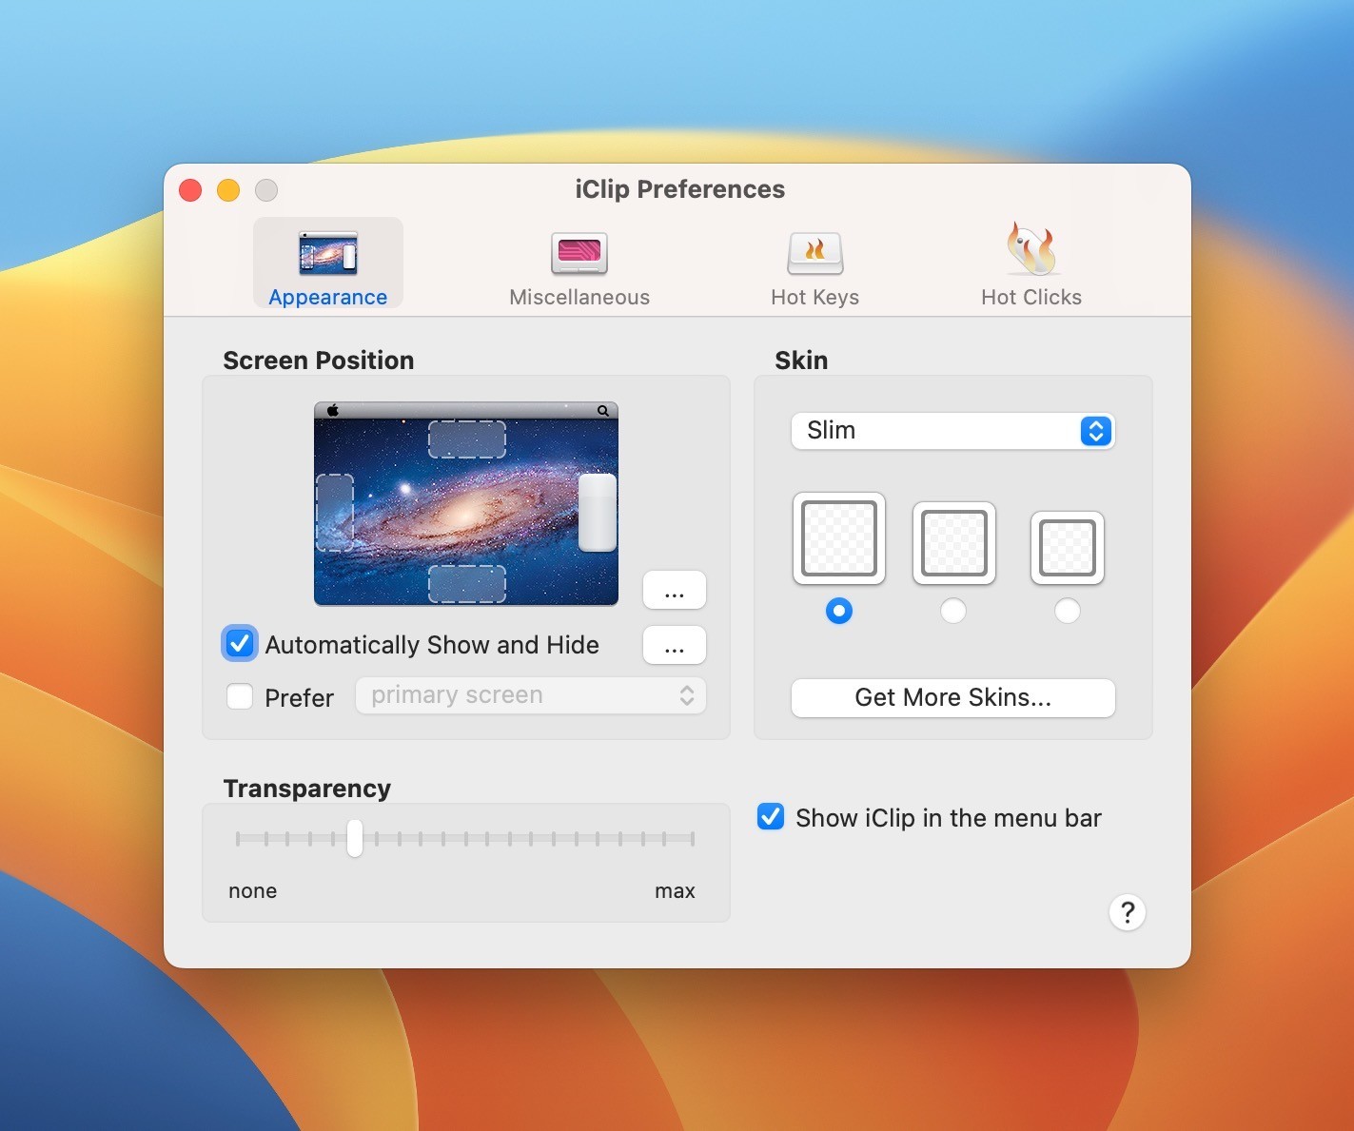
Task: Select the large skin size radio button
Action: (839, 611)
